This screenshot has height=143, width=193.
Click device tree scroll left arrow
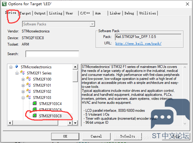click(10, 123)
